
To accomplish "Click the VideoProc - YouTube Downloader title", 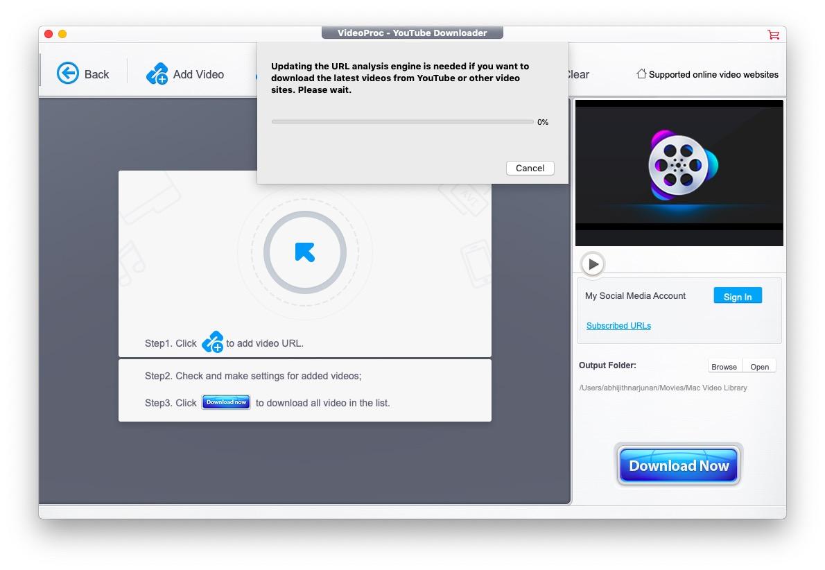I will coord(412,33).
